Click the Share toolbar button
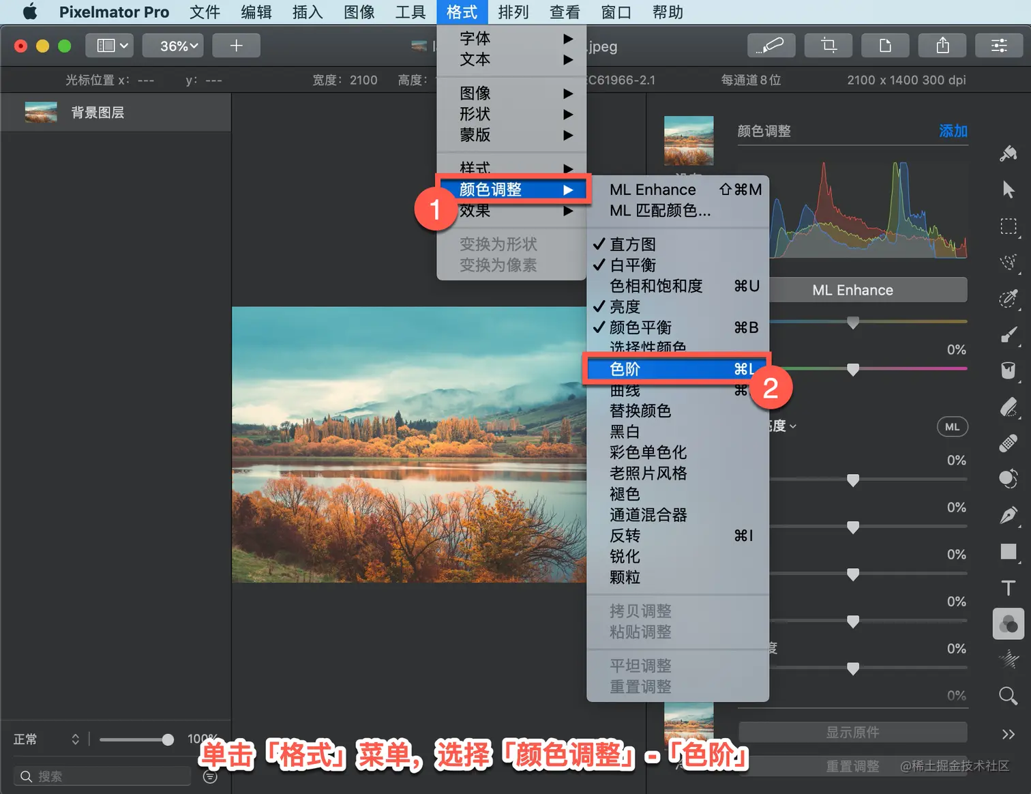The height and width of the screenshot is (794, 1031). tap(942, 46)
